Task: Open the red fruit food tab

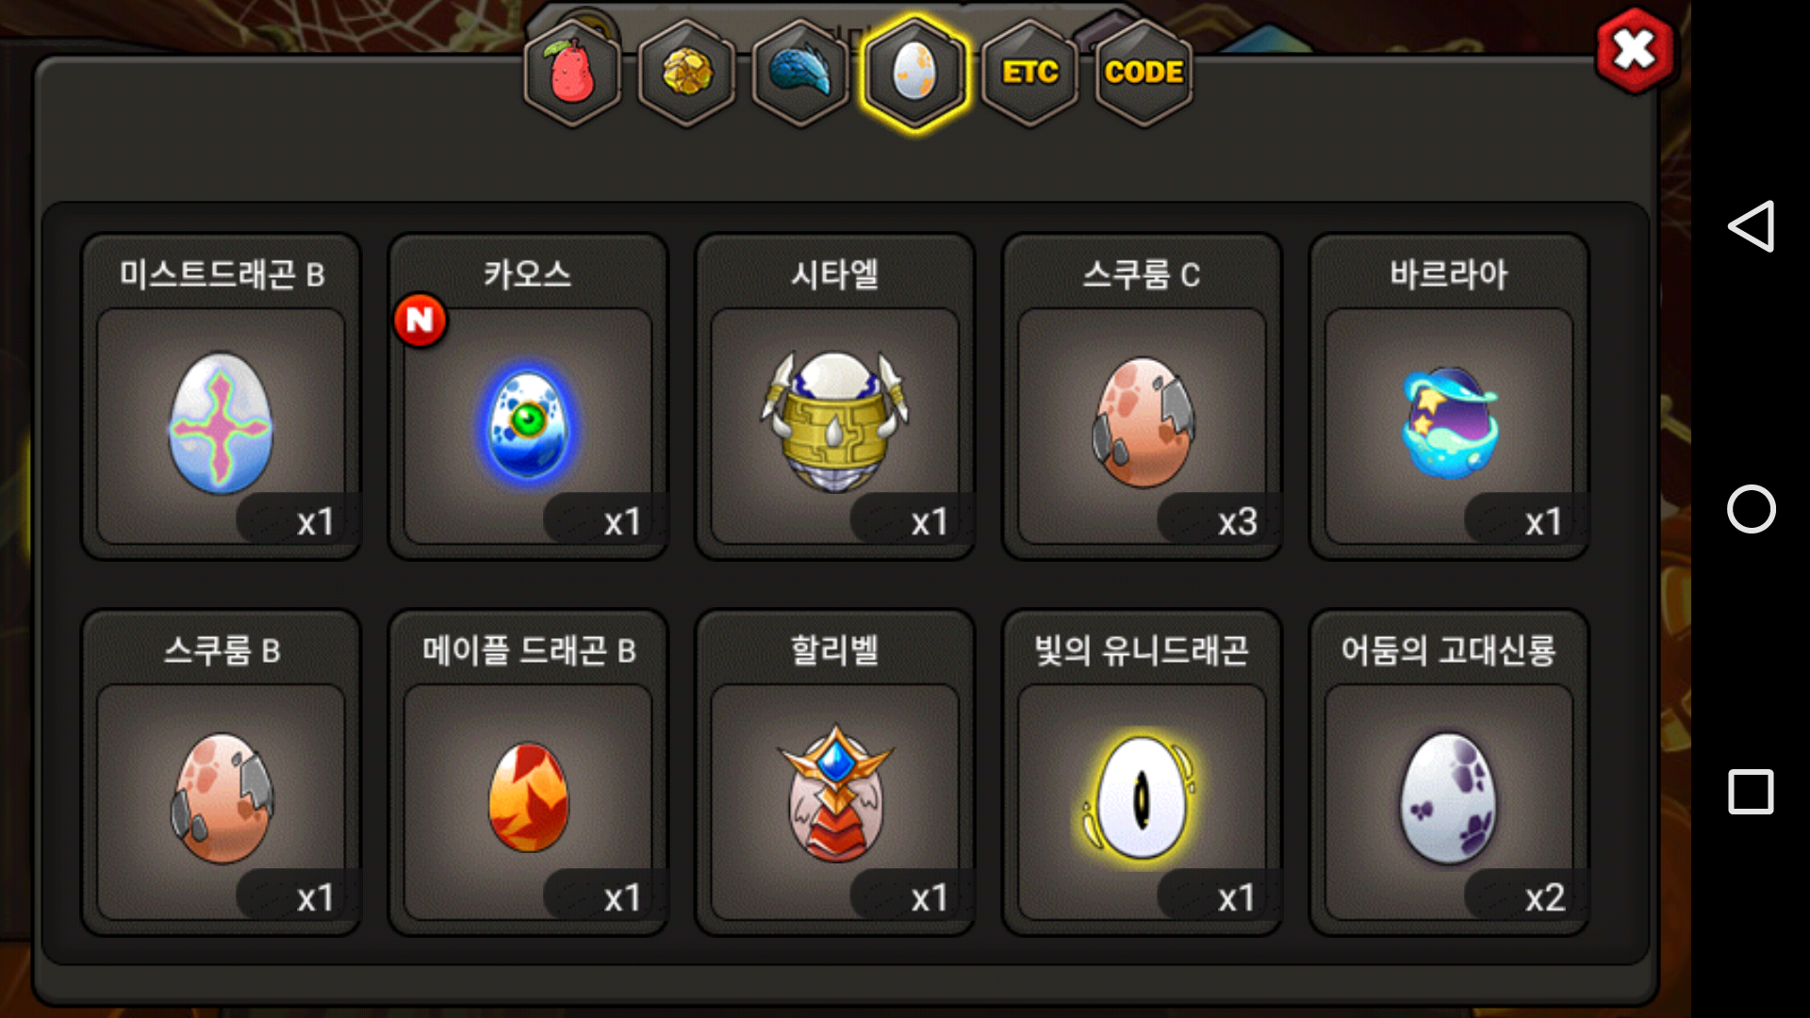Action: click(x=572, y=73)
